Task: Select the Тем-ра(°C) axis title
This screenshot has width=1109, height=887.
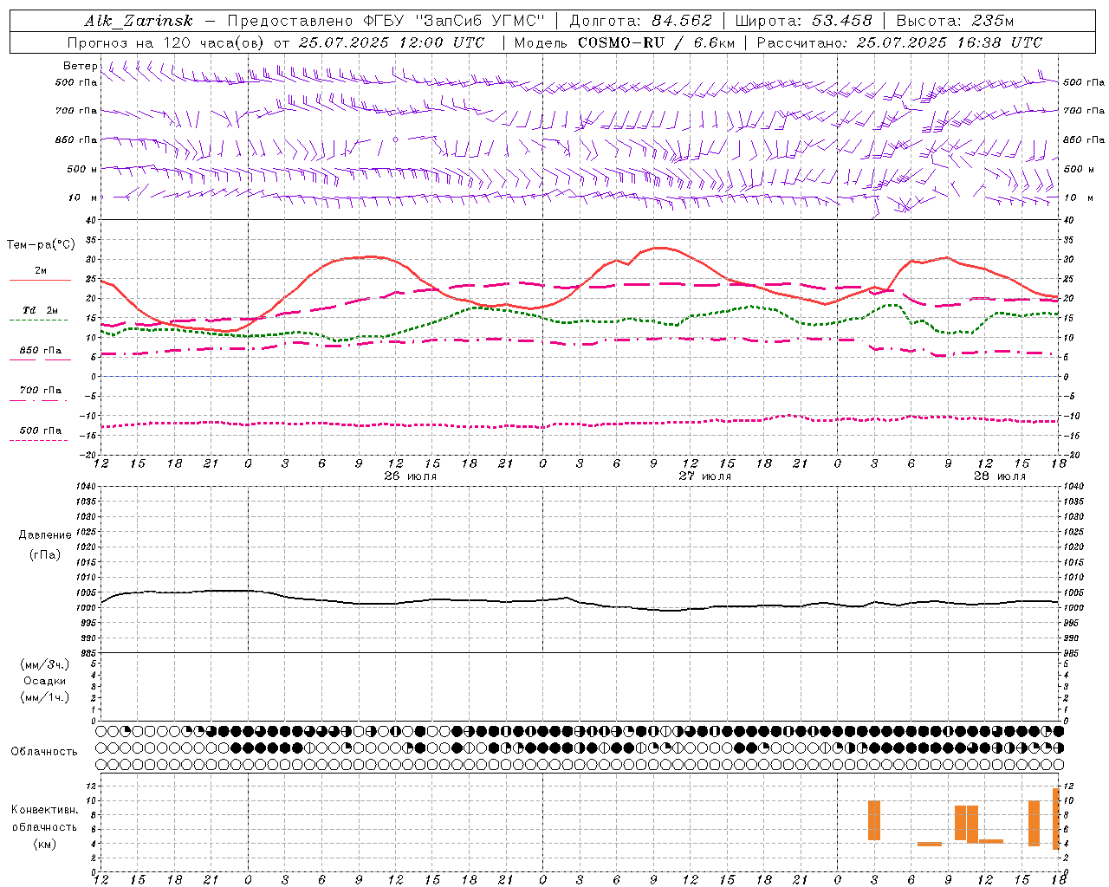Action: point(41,245)
